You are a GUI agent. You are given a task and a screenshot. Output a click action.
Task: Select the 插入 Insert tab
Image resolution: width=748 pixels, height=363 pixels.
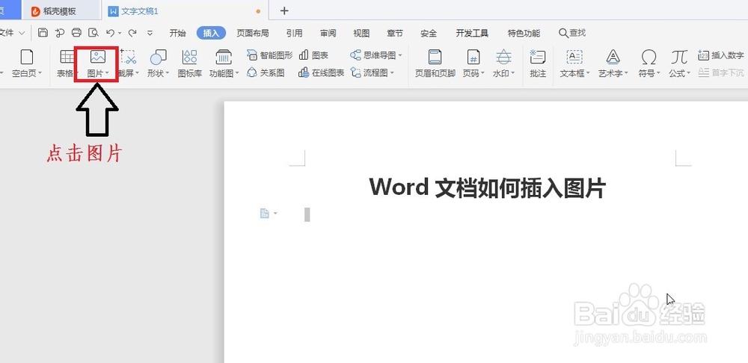click(x=211, y=33)
